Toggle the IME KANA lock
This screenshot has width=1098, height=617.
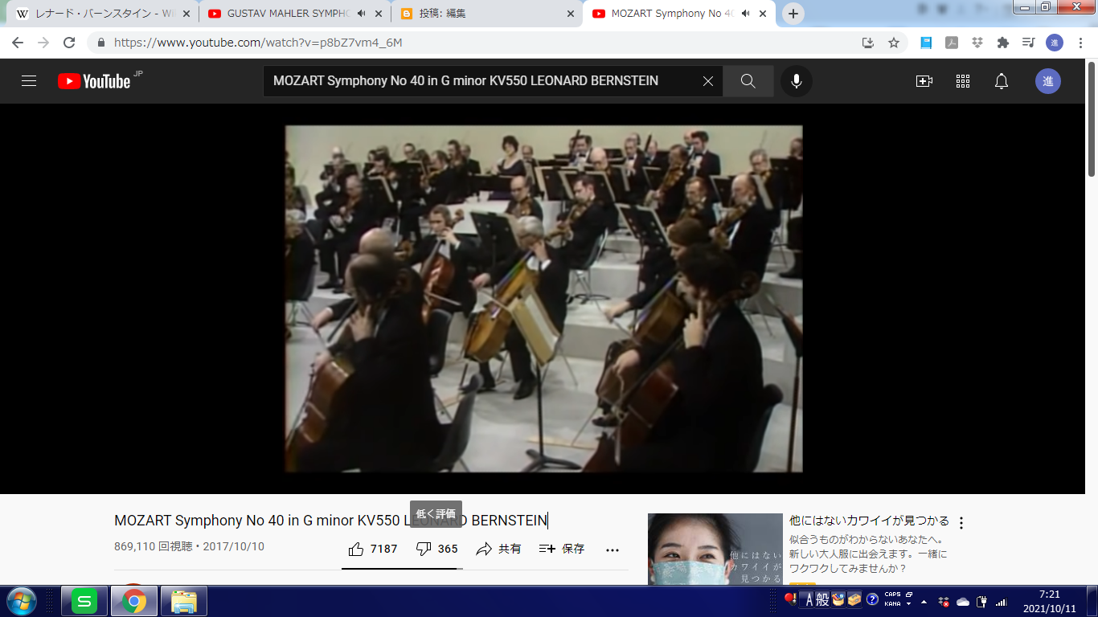tap(892, 603)
